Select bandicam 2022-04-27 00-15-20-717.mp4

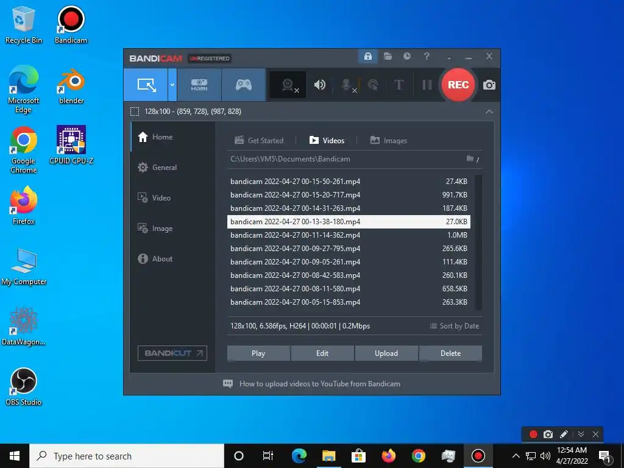tap(349, 195)
